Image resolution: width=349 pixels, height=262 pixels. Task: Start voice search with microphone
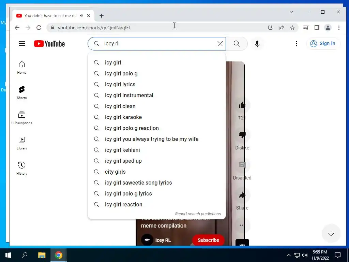tap(257, 44)
